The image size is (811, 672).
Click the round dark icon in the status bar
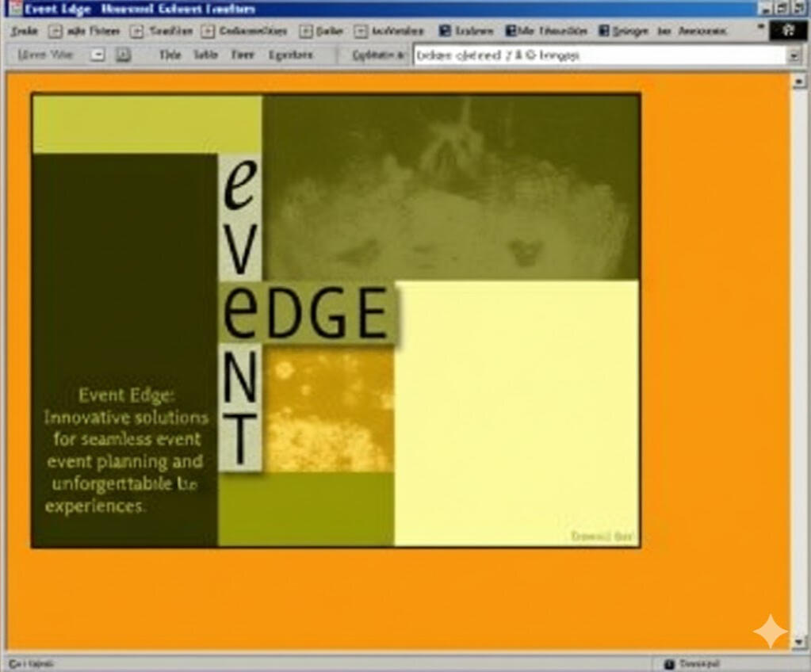669,663
